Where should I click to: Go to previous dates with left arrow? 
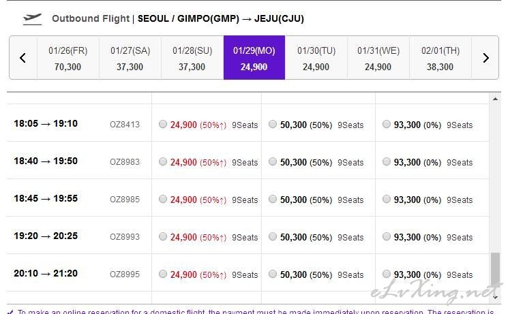[22, 58]
